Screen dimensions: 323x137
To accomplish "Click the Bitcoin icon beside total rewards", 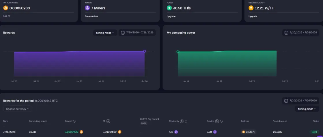I will coord(5,8).
